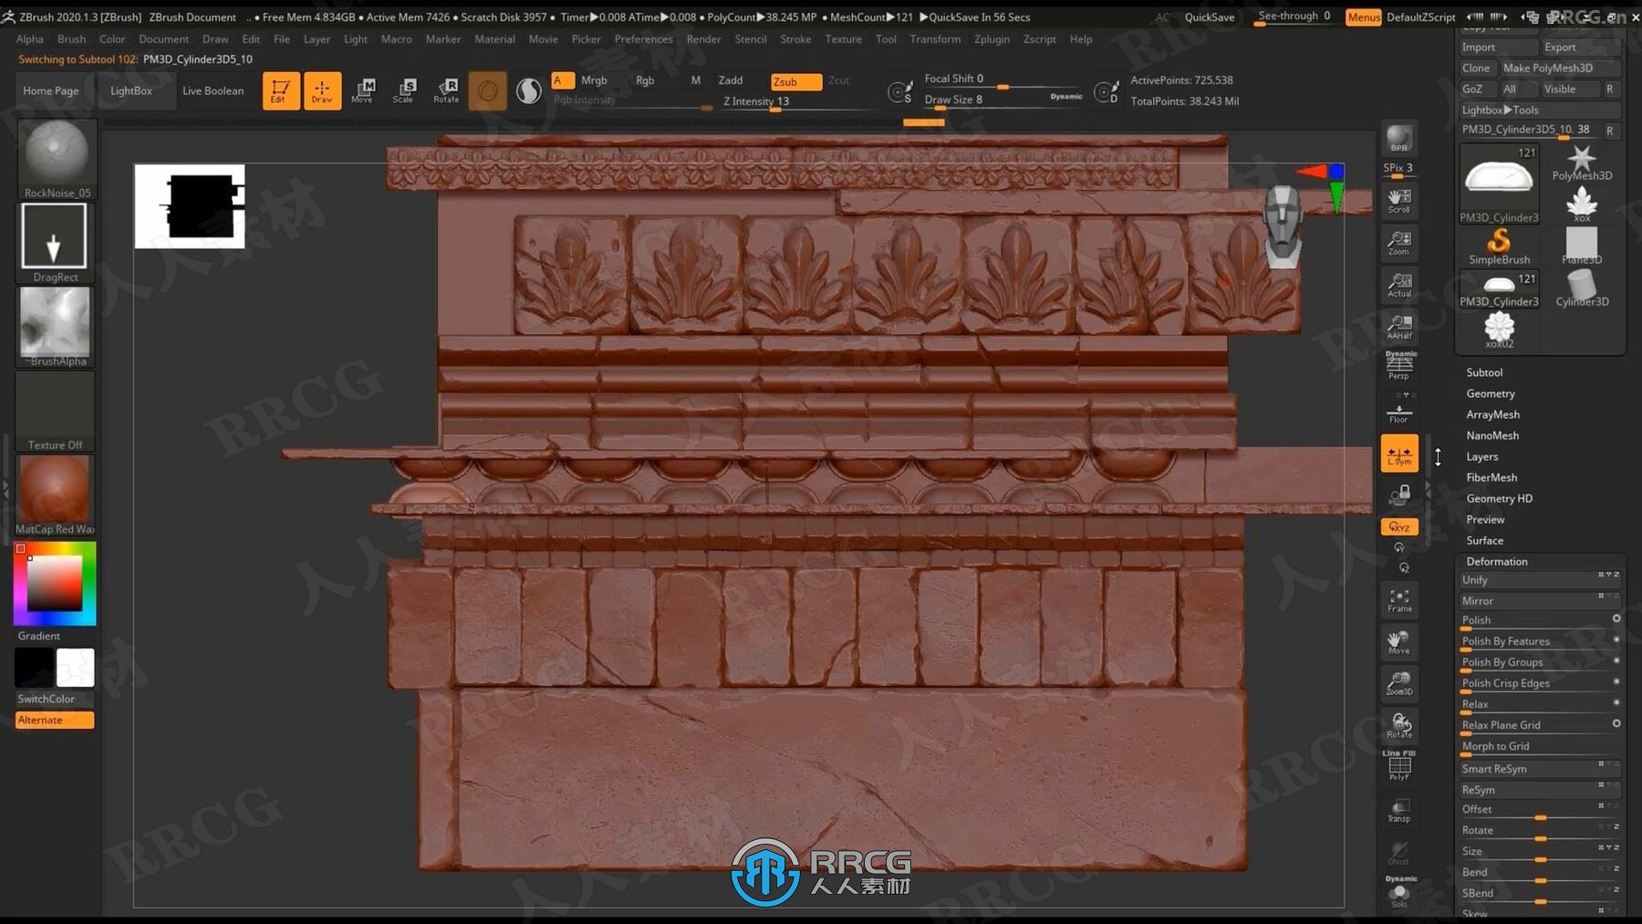This screenshot has width=1642, height=924.
Task: Click the QuickSave button
Action: click(1209, 17)
